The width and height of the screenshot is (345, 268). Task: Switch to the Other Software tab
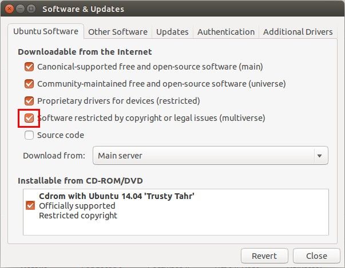[118, 32]
